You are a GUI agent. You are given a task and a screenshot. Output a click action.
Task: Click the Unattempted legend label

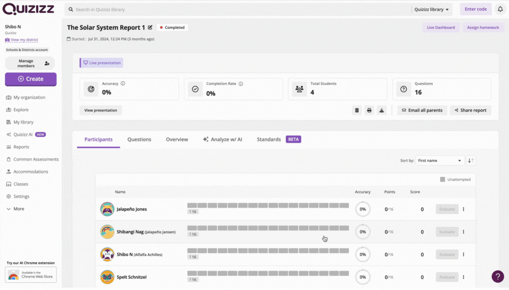(459, 179)
